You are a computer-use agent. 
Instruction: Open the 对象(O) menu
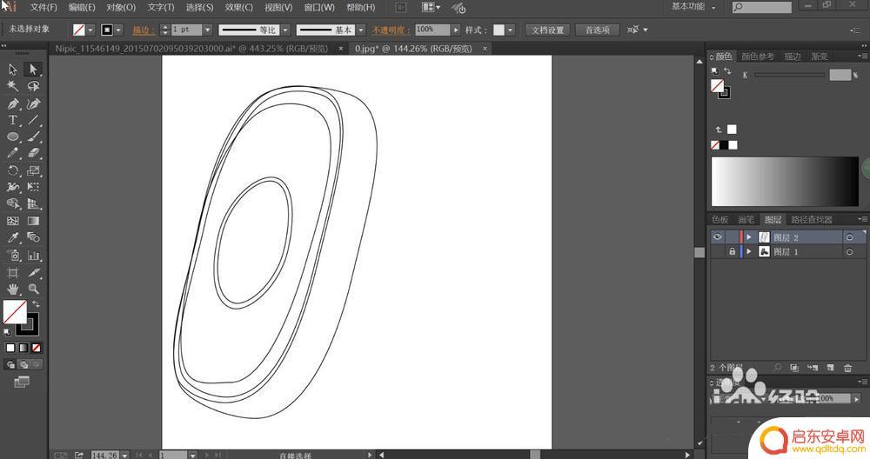[x=121, y=7]
